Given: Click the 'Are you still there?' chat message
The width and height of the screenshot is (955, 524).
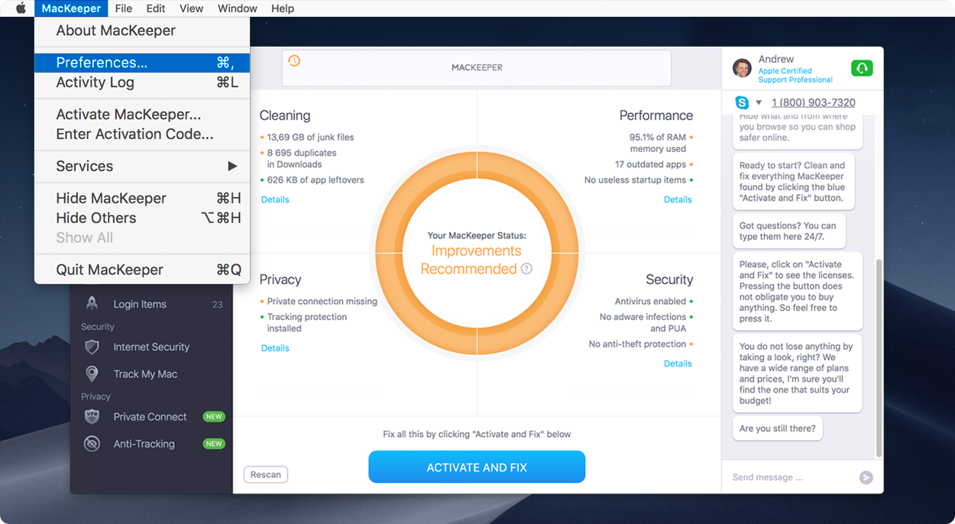Looking at the screenshot, I should pyautogui.click(x=777, y=429).
